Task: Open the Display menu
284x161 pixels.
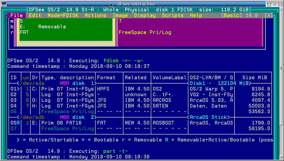Action: pyautogui.click(x=145, y=15)
